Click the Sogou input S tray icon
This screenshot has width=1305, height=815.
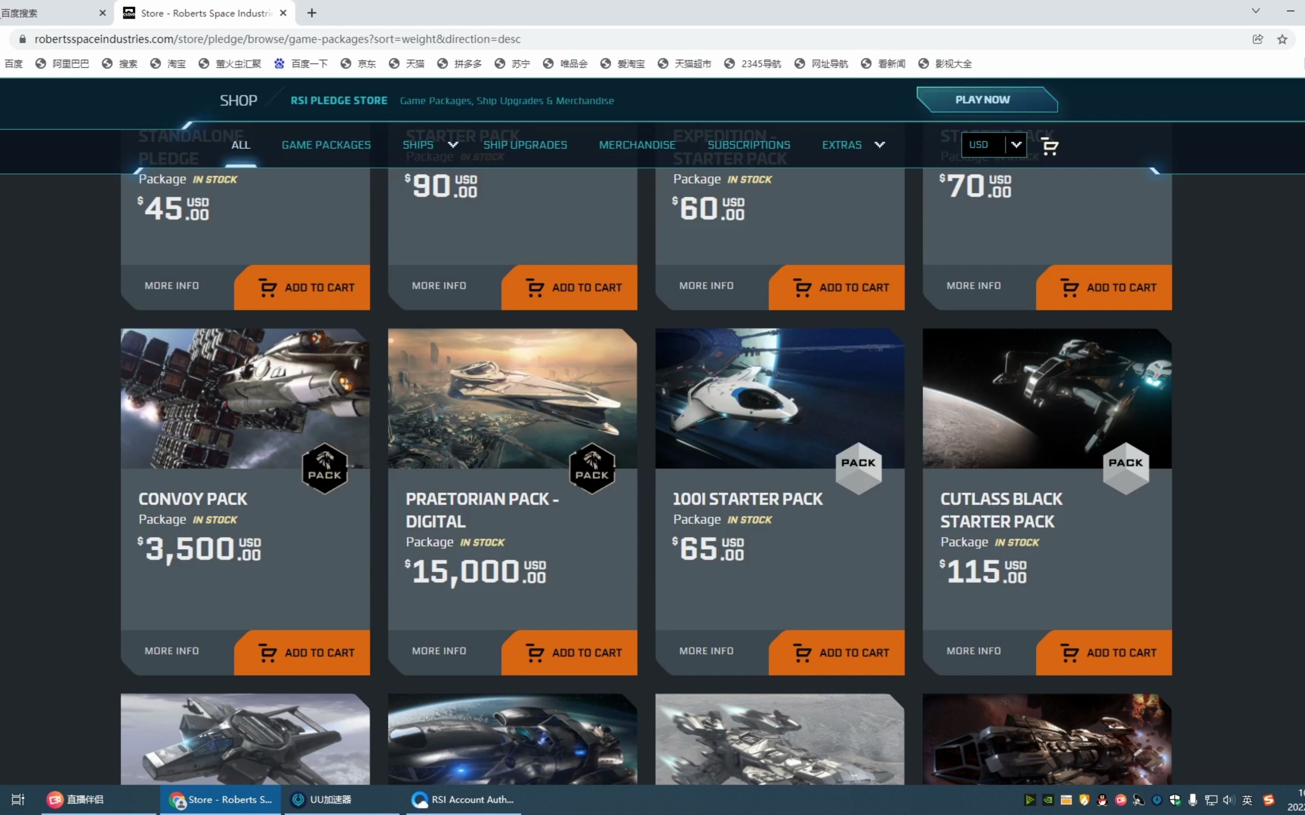tap(1268, 800)
